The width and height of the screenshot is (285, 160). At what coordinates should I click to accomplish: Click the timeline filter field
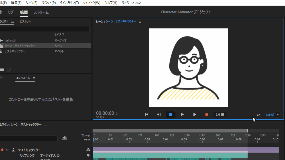pos(28,138)
